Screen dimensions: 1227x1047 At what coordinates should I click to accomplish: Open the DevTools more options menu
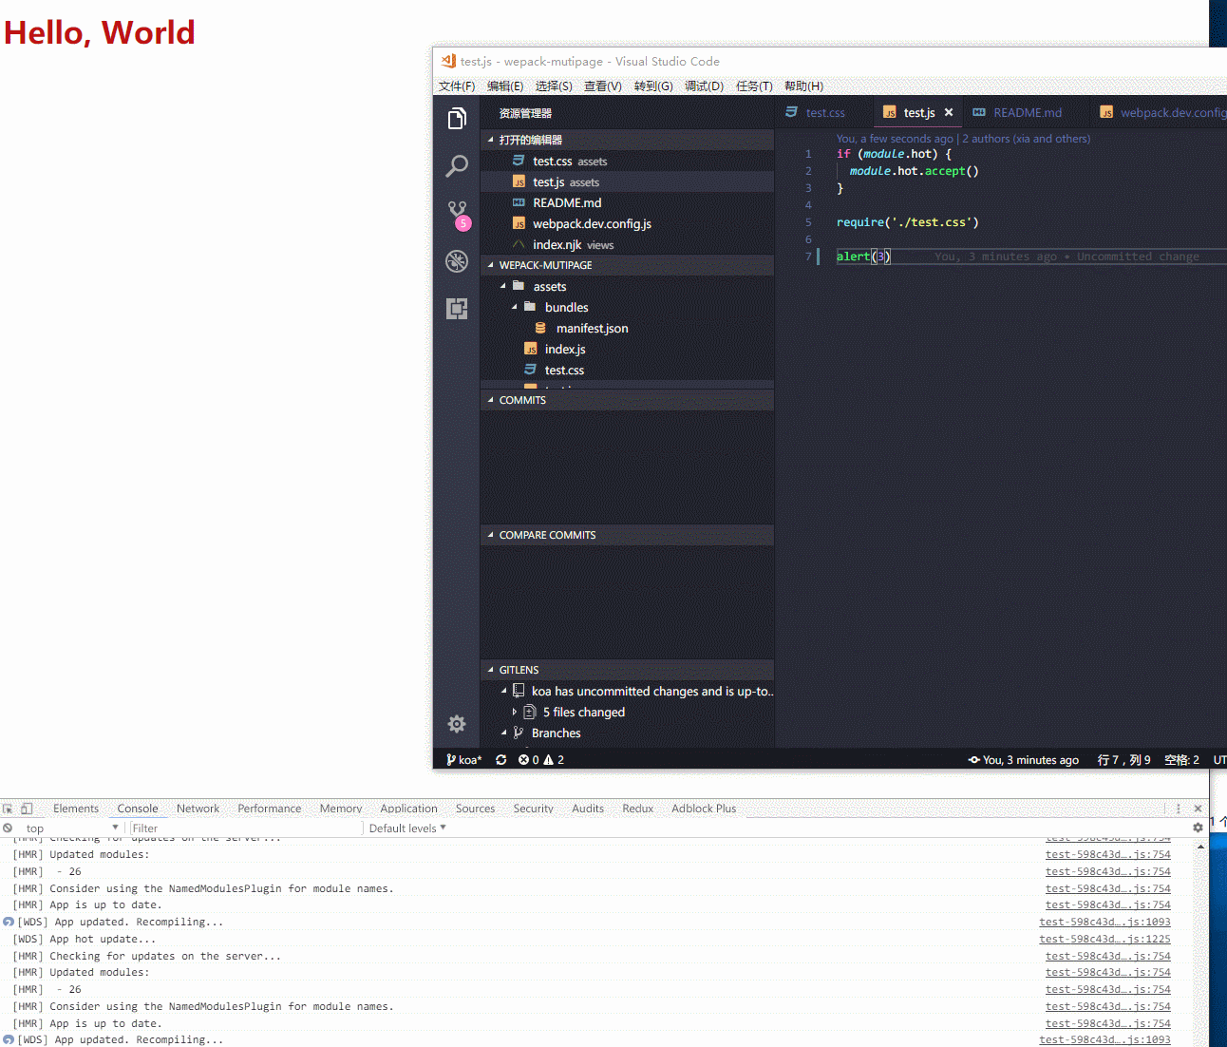1179,809
